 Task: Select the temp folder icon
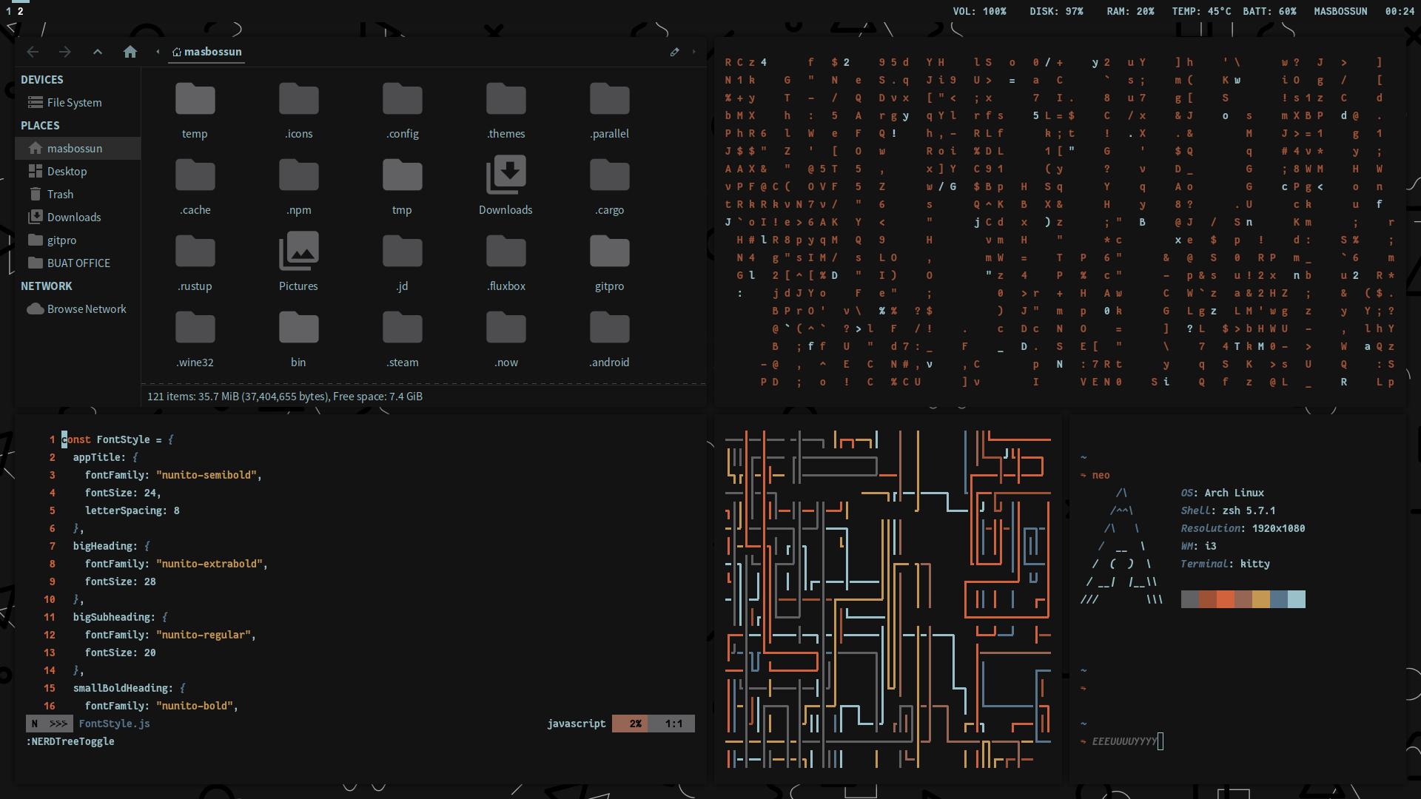tap(195, 99)
